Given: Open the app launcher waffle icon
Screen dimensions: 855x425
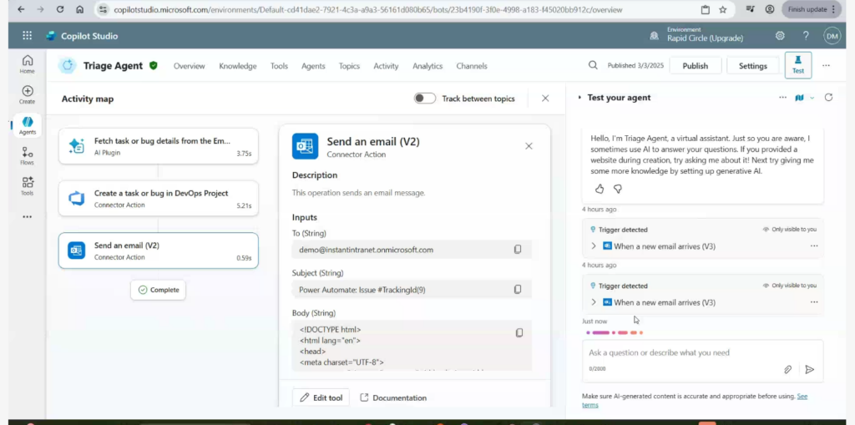Looking at the screenshot, I should point(28,36).
